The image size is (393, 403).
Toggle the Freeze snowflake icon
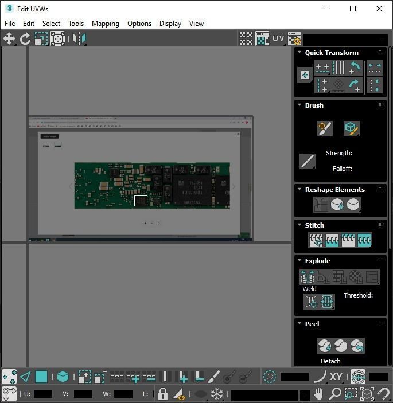(217, 393)
